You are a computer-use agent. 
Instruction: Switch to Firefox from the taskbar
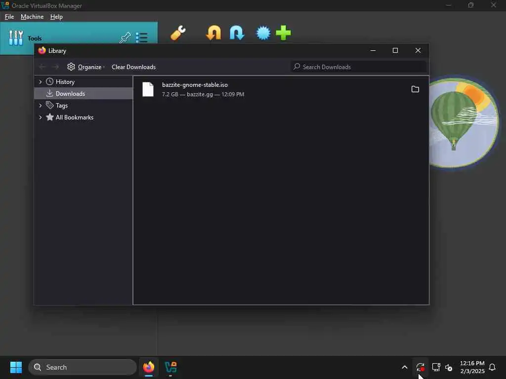click(x=148, y=367)
